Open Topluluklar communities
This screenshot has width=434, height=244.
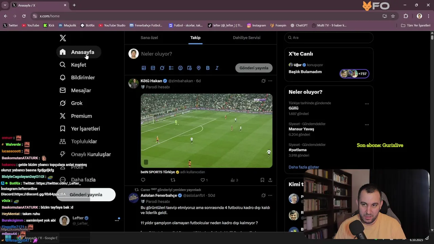point(78,141)
